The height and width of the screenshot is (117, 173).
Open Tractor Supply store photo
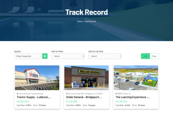pos(37,78)
